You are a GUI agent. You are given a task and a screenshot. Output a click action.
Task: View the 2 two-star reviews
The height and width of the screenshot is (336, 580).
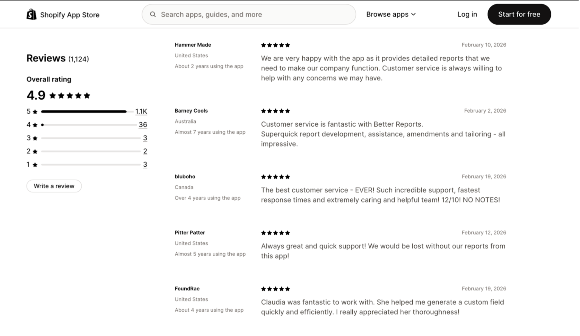(x=145, y=151)
